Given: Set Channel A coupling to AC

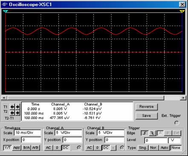Looking at the screenshot, I should pos(48,147).
